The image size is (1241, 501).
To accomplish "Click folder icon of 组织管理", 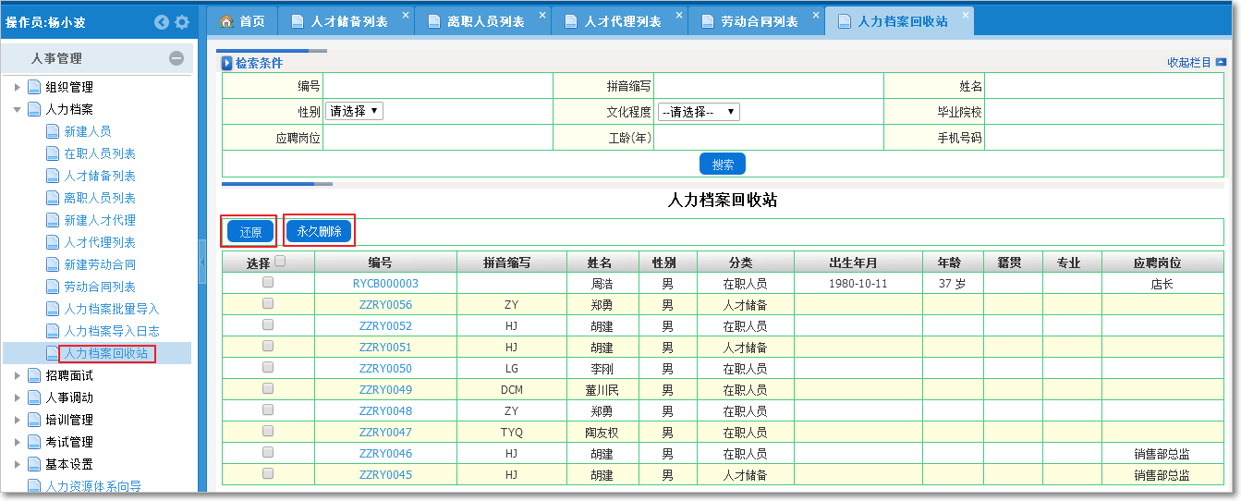I will coord(34,87).
